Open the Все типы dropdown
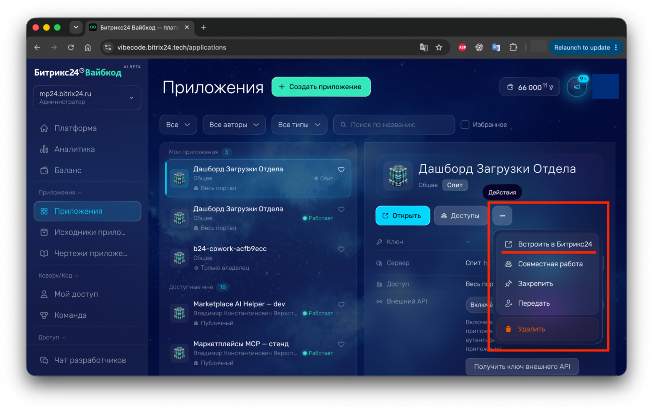 pos(299,125)
